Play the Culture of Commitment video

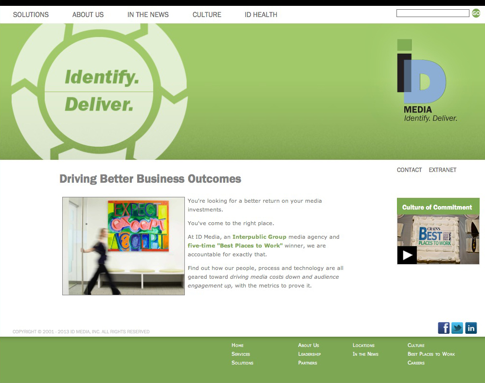click(x=407, y=255)
